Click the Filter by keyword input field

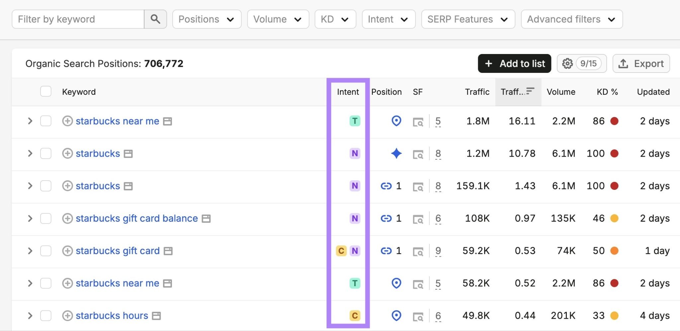tap(78, 19)
